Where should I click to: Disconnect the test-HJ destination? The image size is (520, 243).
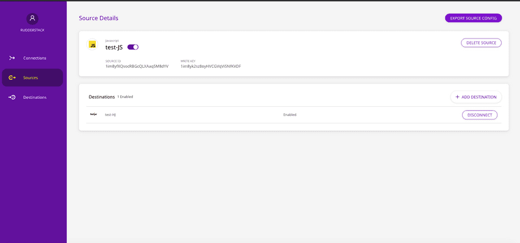pyautogui.click(x=479, y=115)
